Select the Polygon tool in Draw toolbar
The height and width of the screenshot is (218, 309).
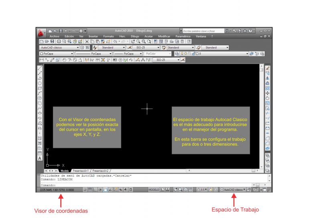(40, 83)
